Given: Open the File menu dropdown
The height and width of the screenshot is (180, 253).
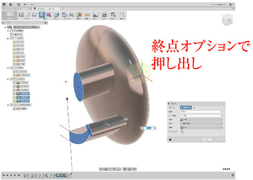Looking at the screenshot, I should pos(11,4).
